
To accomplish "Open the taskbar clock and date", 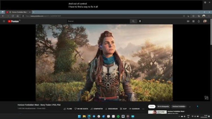I will [204, 116].
